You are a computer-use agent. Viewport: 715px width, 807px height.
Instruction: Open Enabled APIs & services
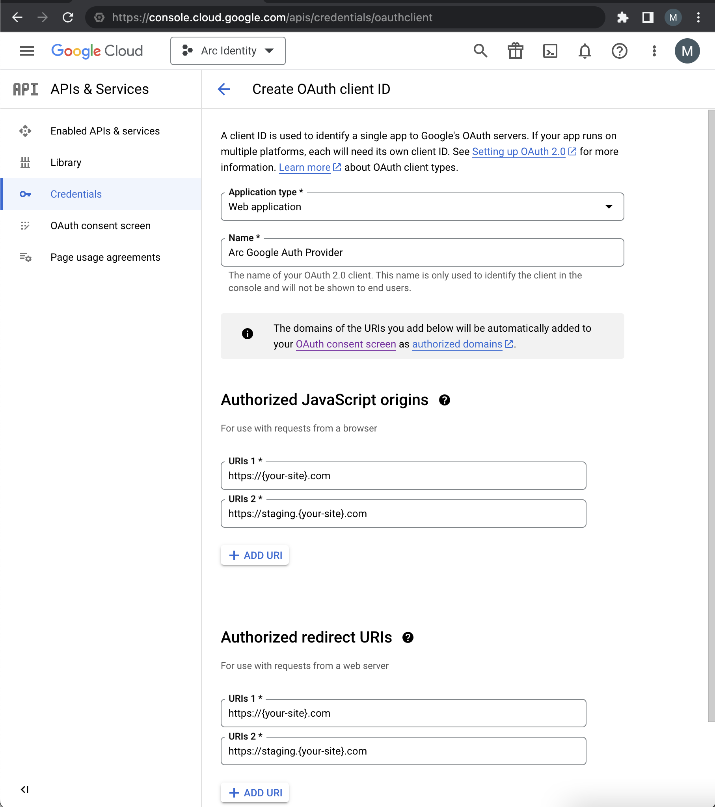[101, 131]
